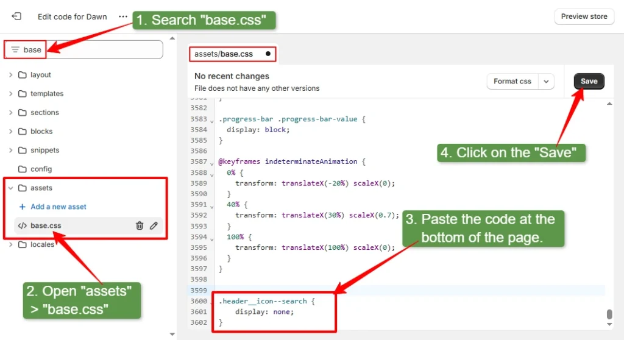This screenshot has height=340, width=624.
Task: Click the plus icon beside Add a new asset
Action: pos(23,207)
